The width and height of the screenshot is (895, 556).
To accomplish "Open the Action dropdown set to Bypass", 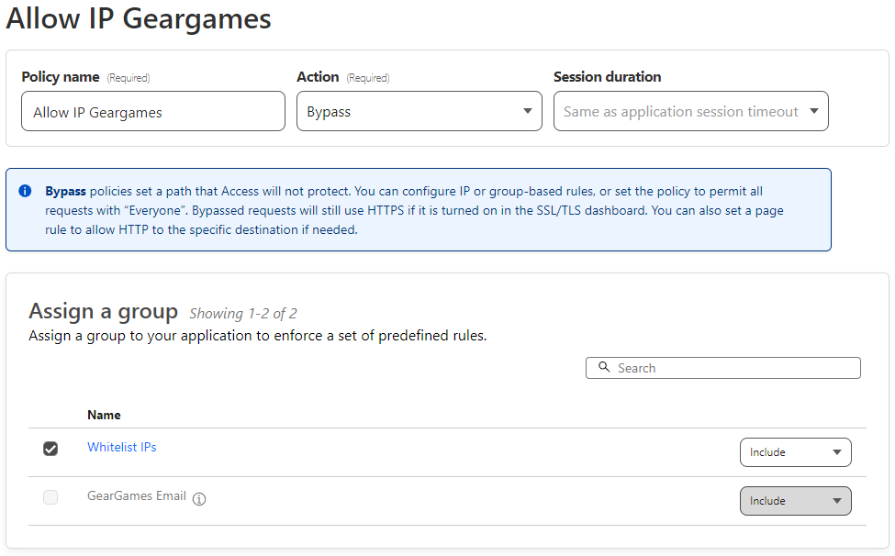I will pyautogui.click(x=419, y=112).
